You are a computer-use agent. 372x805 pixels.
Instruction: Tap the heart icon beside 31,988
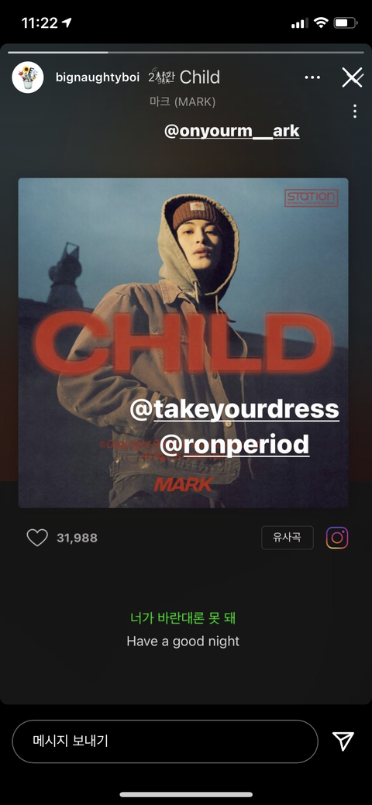tap(37, 538)
